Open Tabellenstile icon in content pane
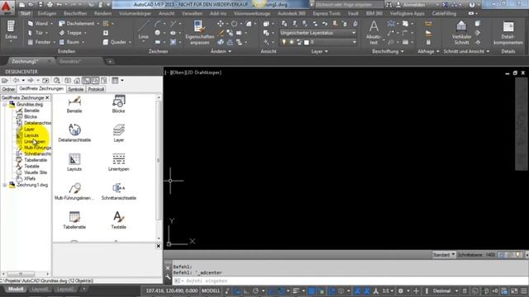 click(x=74, y=220)
